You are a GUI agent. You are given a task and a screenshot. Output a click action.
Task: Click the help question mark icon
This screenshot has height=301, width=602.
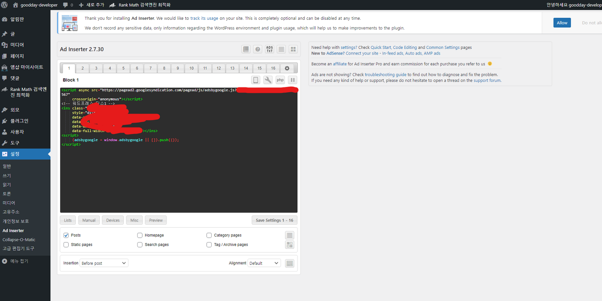[x=258, y=49]
